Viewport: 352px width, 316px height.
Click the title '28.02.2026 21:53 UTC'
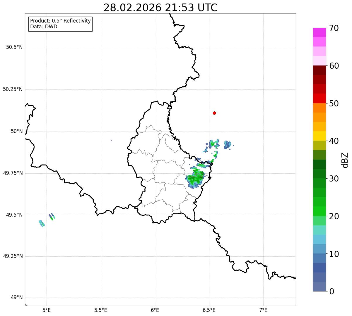[x=160, y=8]
